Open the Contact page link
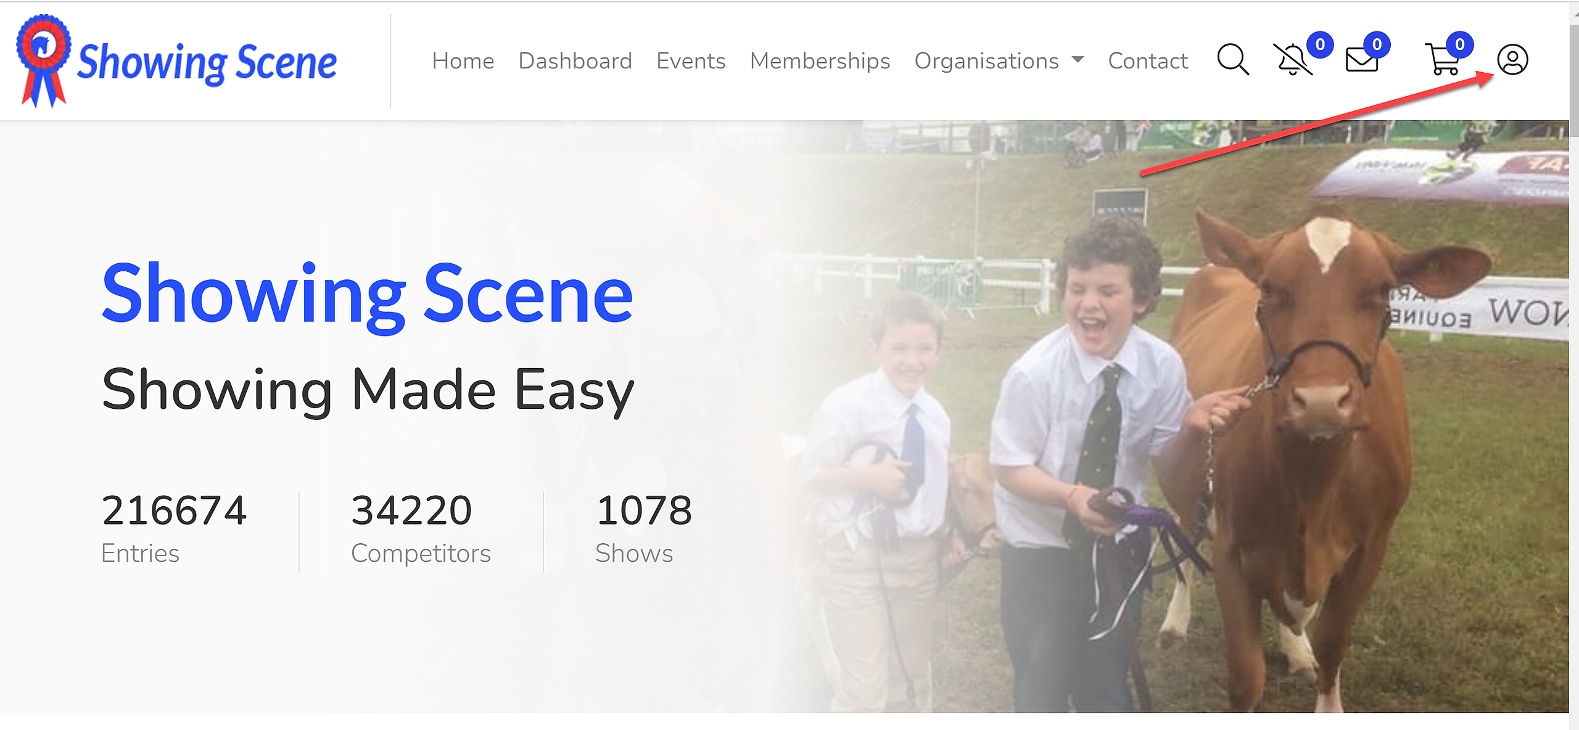Image resolution: width=1579 pixels, height=730 pixels. [x=1148, y=61]
